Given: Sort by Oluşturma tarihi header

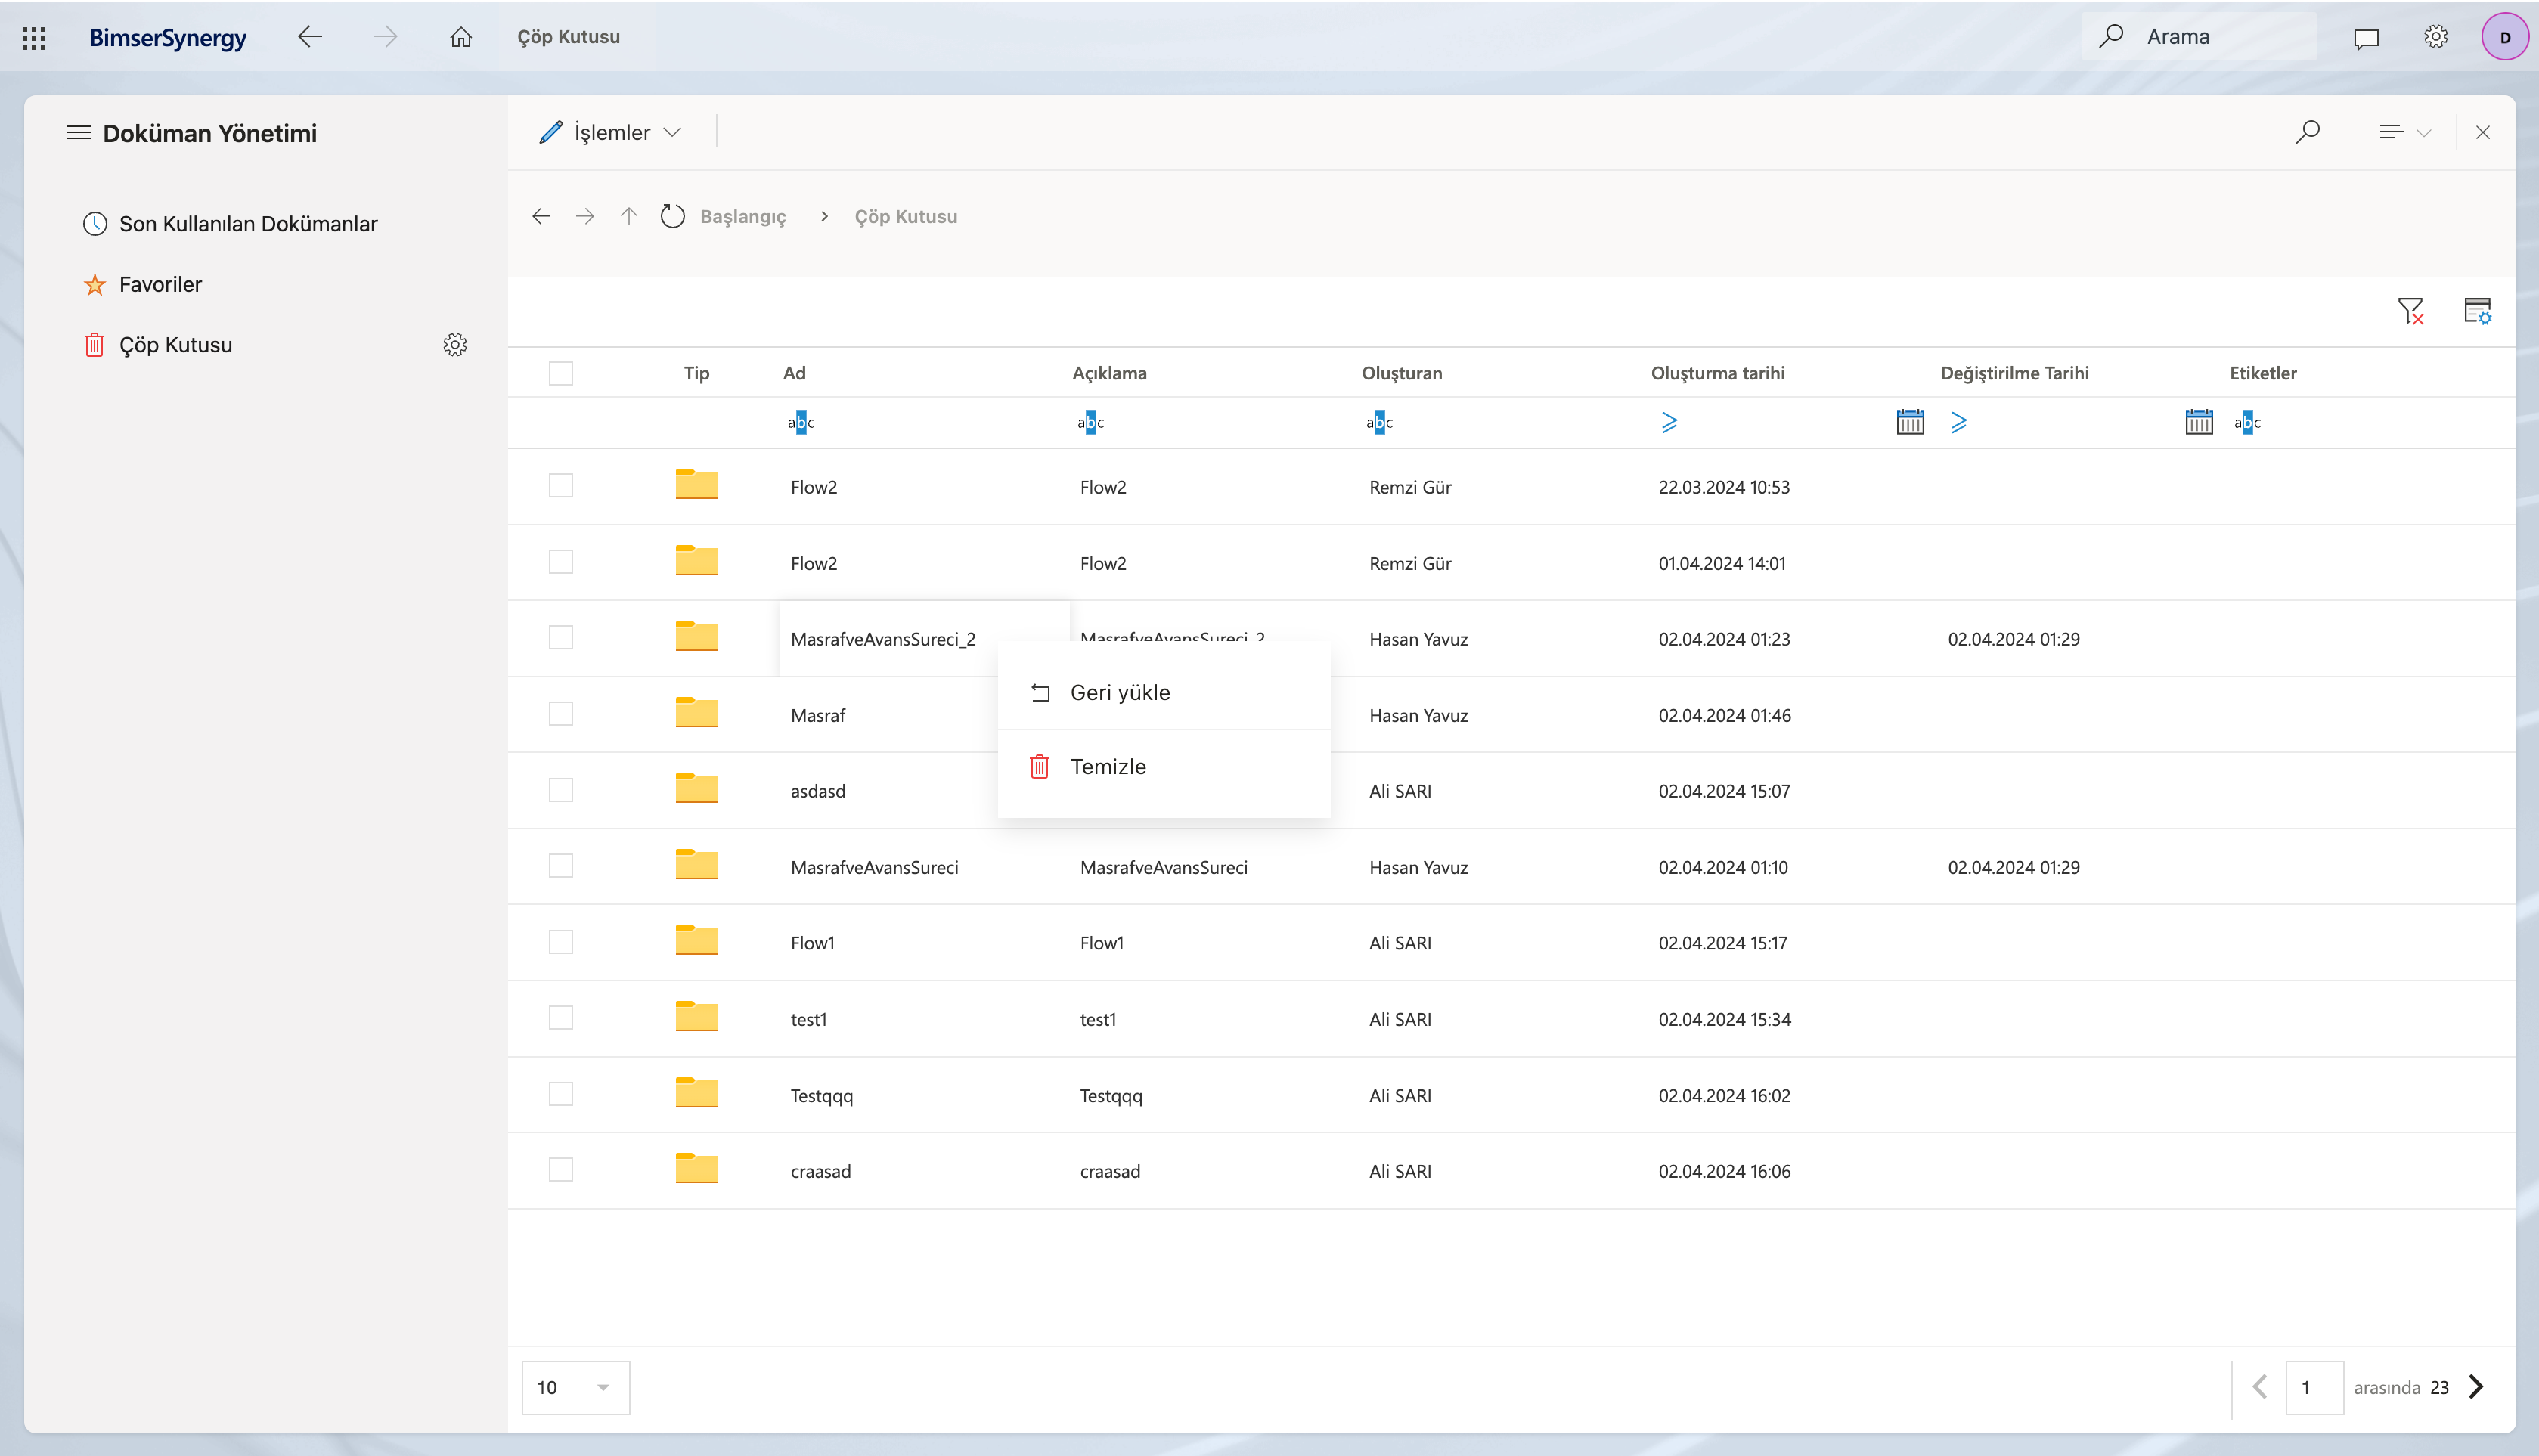Looking at the screenshot, I should tap(1717, 373).
